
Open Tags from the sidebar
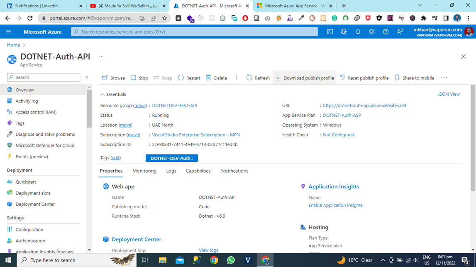pos(19,123)
